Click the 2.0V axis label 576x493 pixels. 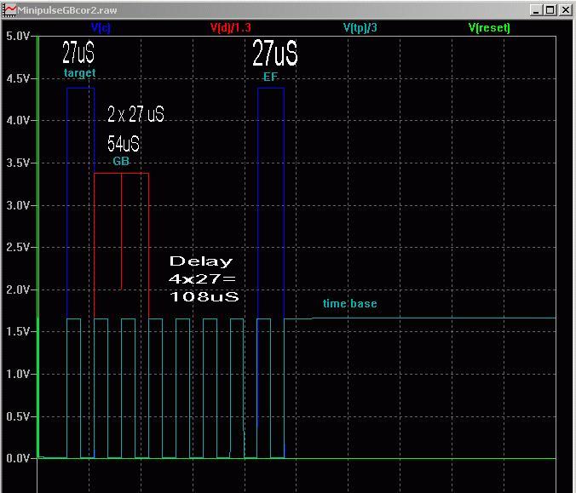point(18,289)
